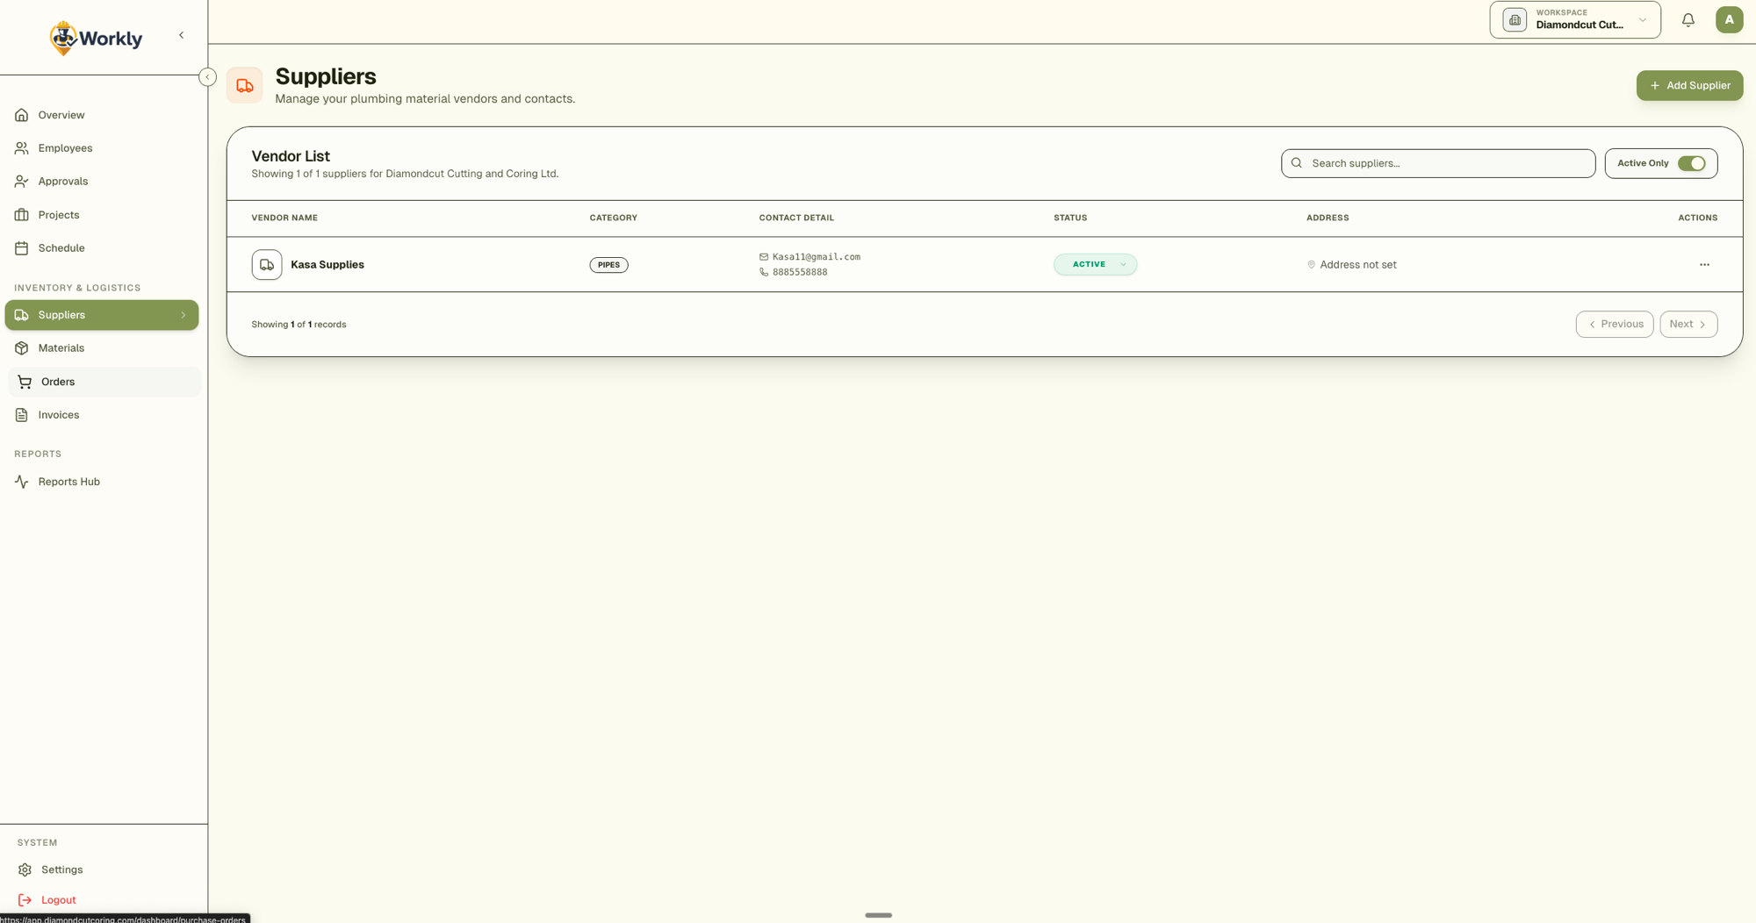Click the Suppliers page header truck icon
The height and width of the screenshot is (923, 1756).
[244, 86]
